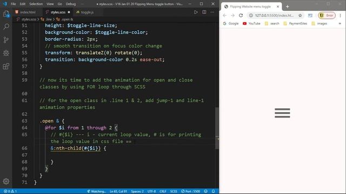Open the Chrome three-dot menu
This screenshot has width=346, height=194.
[x=340, y=16]
